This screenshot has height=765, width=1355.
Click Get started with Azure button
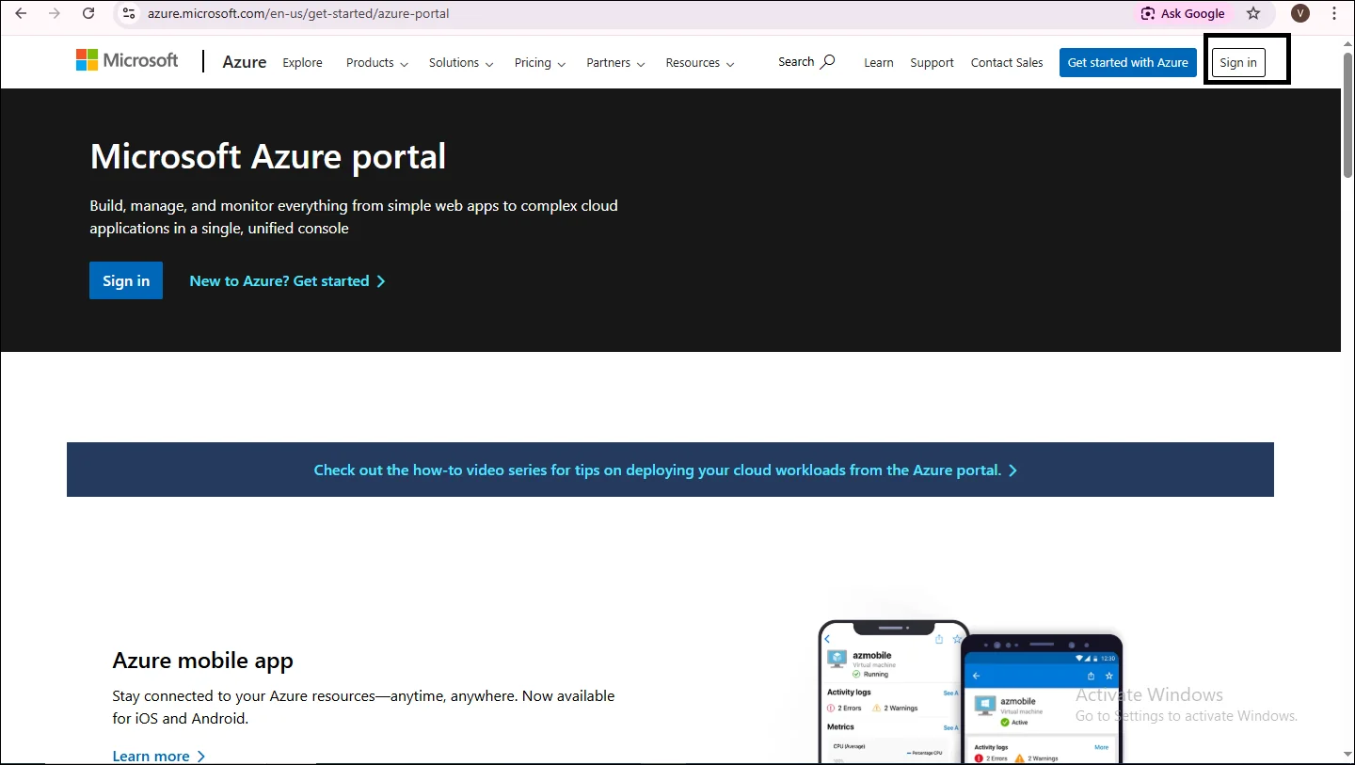pos(1128,63)
